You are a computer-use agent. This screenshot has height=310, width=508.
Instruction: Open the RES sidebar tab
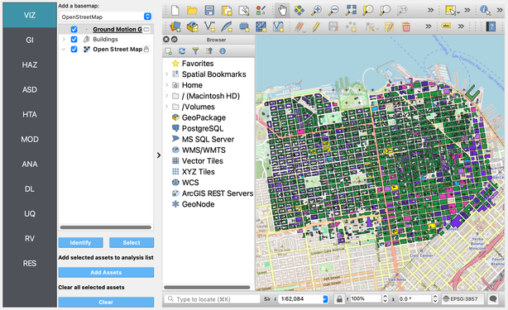(30, 264)
